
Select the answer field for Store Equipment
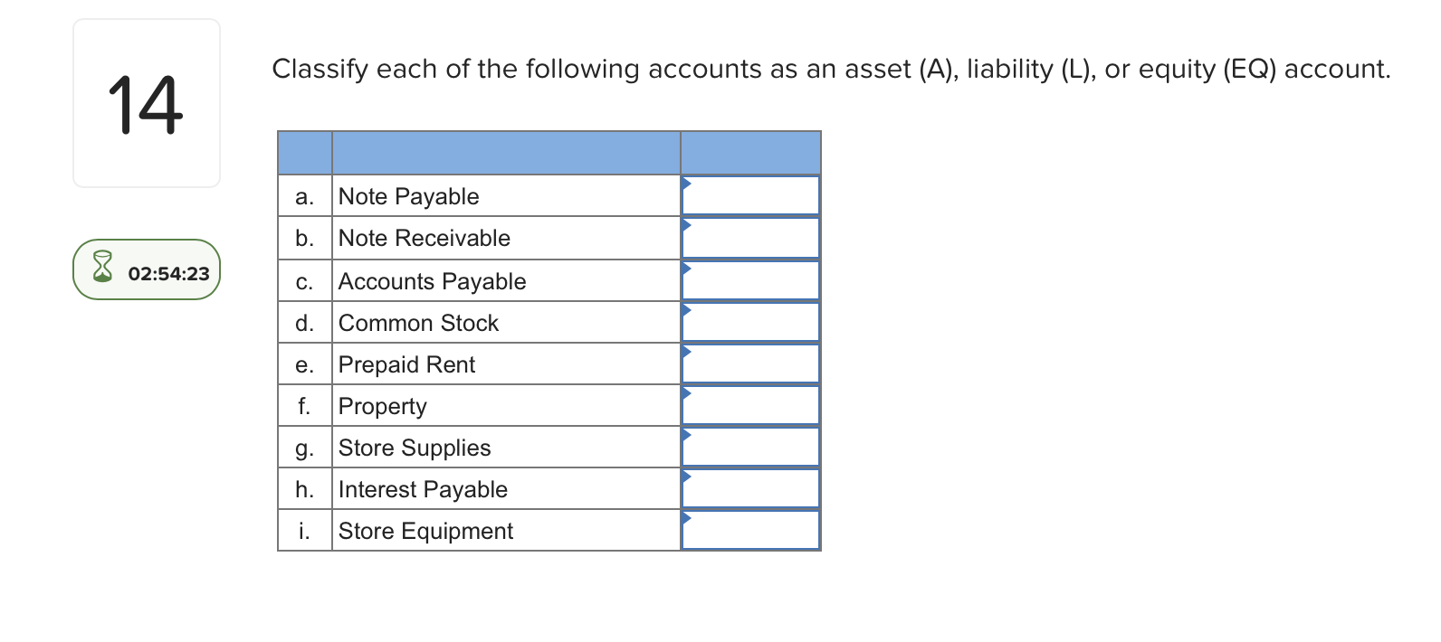(749, 532)
